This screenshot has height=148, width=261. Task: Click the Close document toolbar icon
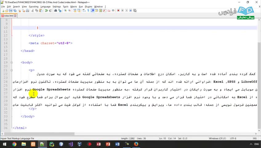coord(19,10)
